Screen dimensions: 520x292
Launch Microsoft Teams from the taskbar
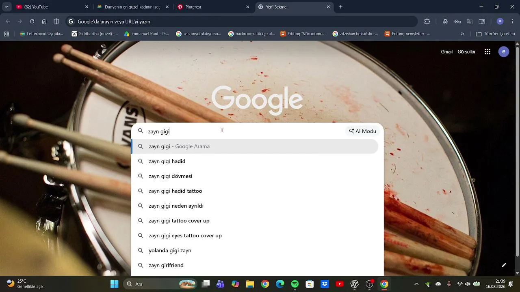pyautogui.click(x=221, y=284)
